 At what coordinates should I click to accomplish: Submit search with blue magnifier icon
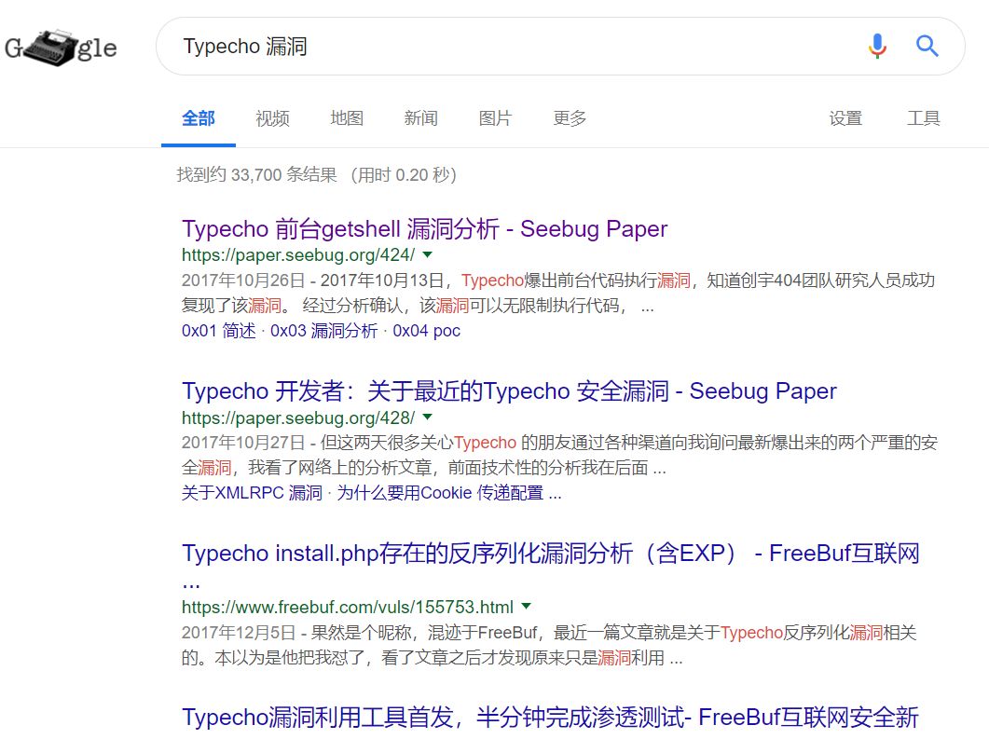pos(927,46)
